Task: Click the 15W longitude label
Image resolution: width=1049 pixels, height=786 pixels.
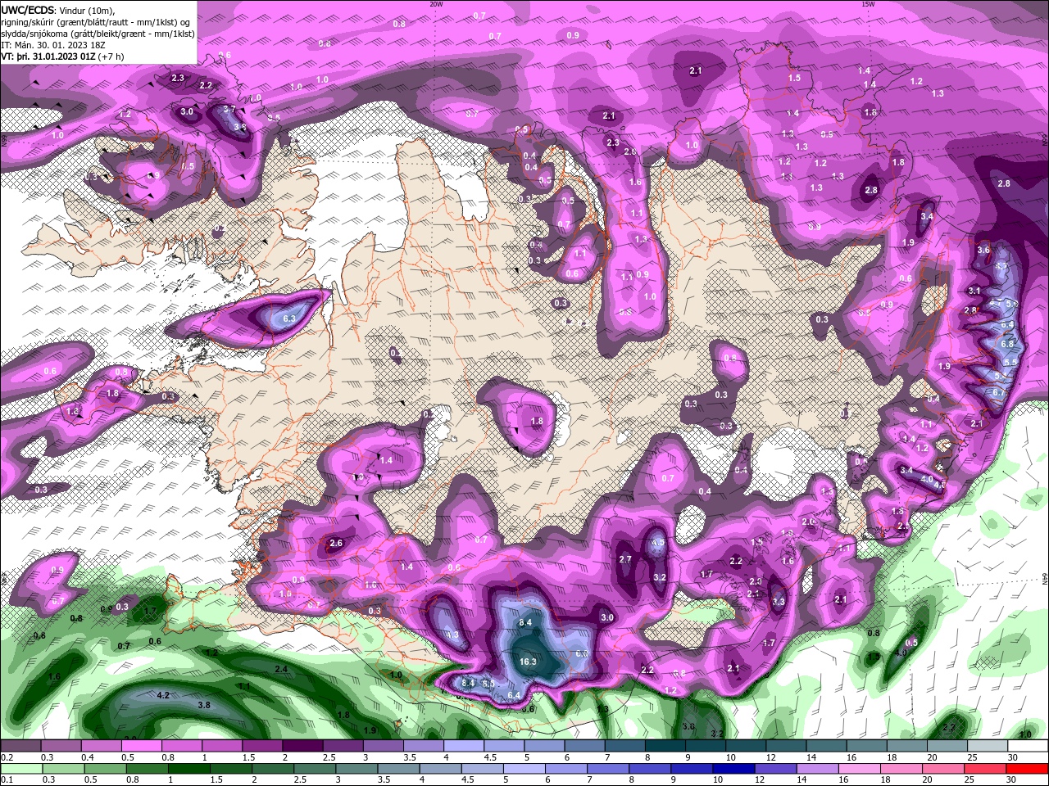Action: [x=867, y=4]
